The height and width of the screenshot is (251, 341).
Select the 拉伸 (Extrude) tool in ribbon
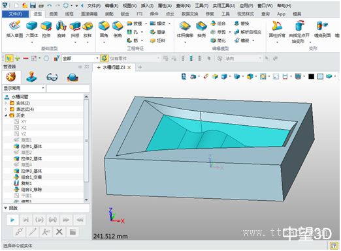coord(46,29)
